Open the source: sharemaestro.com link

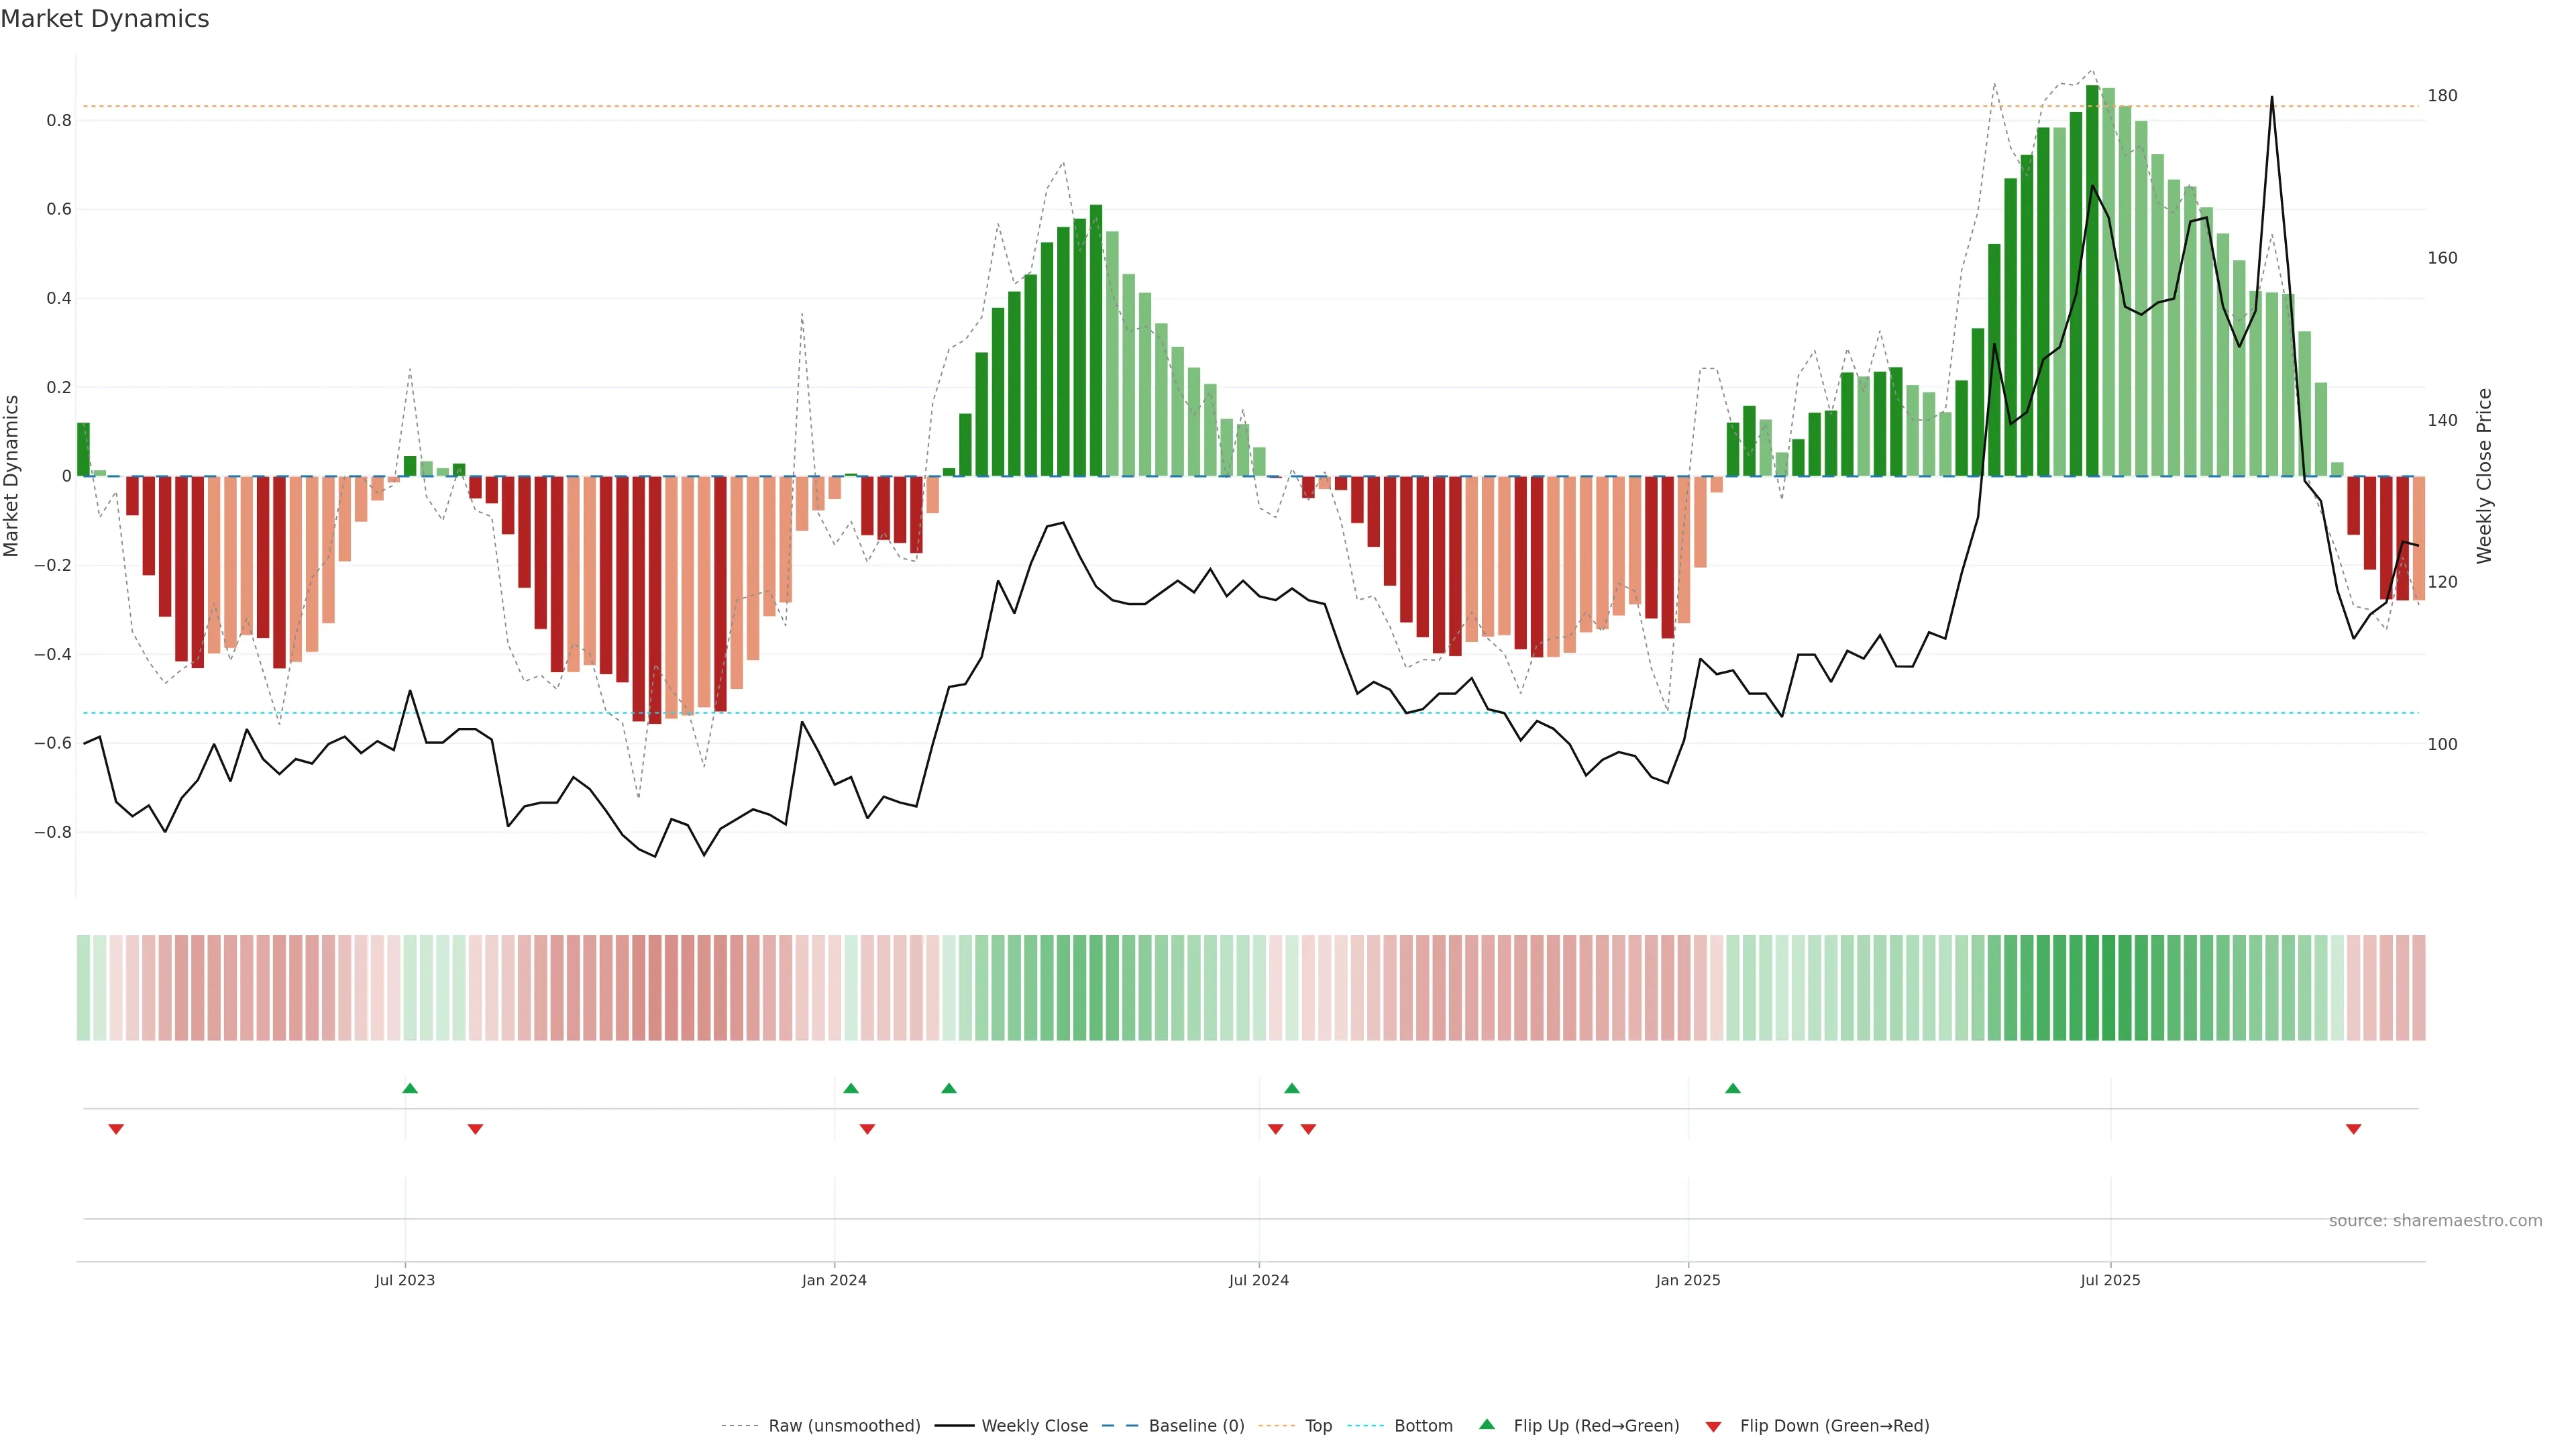coord(2435,1220)
